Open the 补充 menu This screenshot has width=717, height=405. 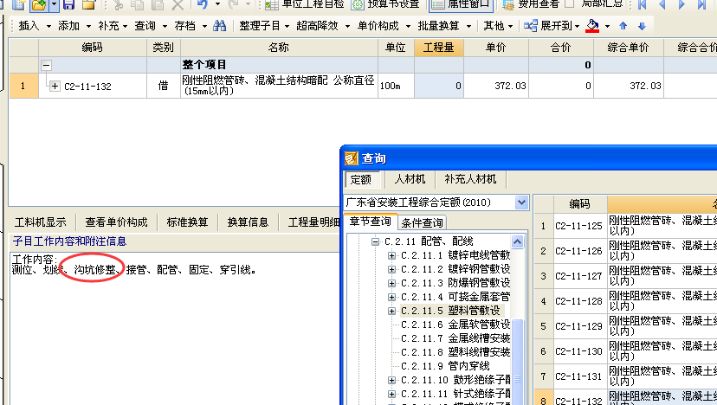[x=113, y=26]
